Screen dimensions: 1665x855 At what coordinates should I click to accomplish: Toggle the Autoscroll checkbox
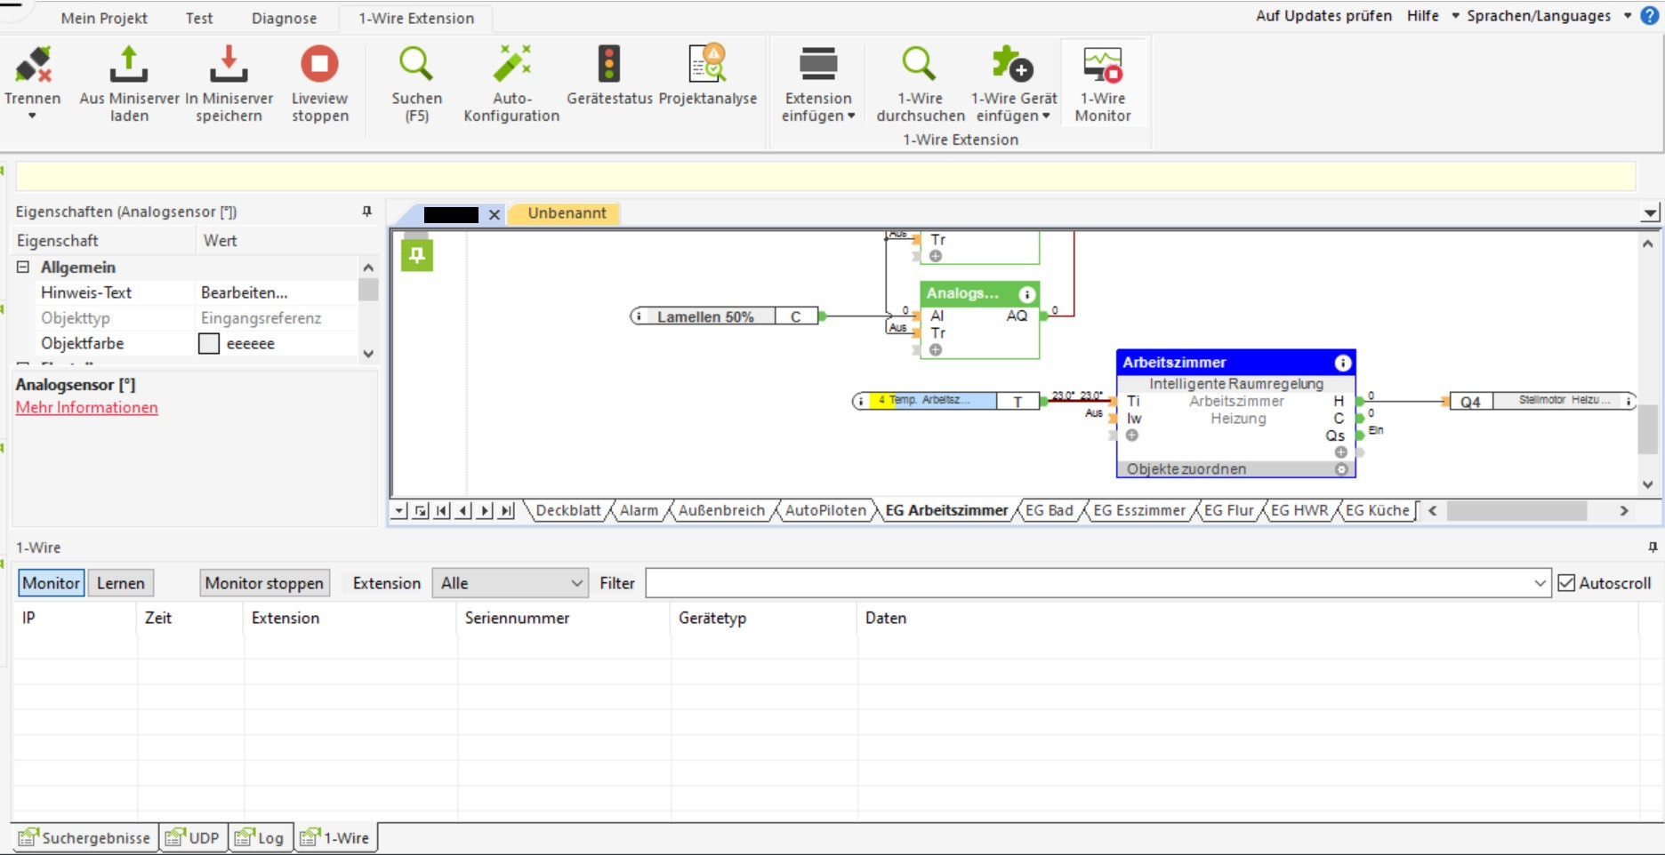click(x=1567, y=583)
